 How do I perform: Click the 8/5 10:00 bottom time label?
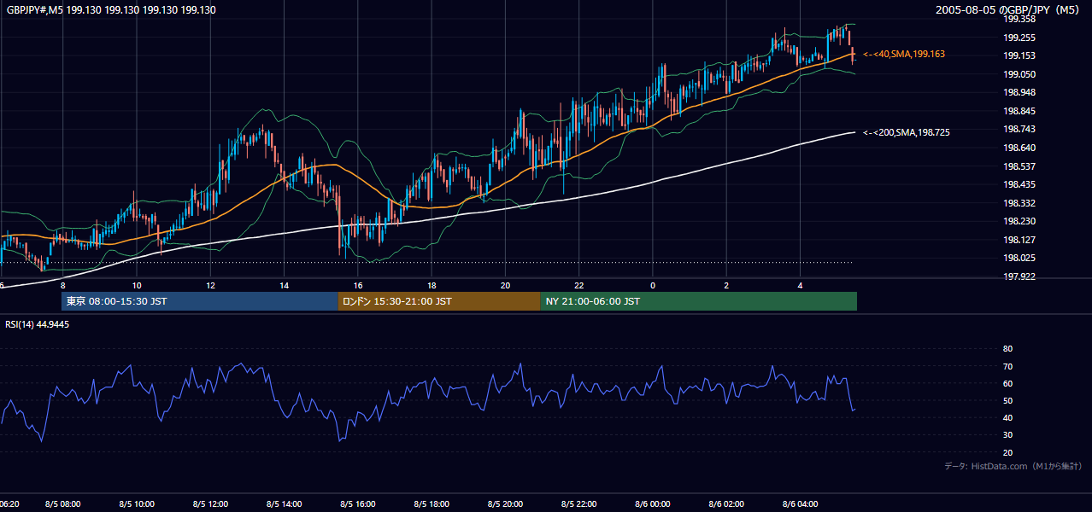[x=137, y=503]
